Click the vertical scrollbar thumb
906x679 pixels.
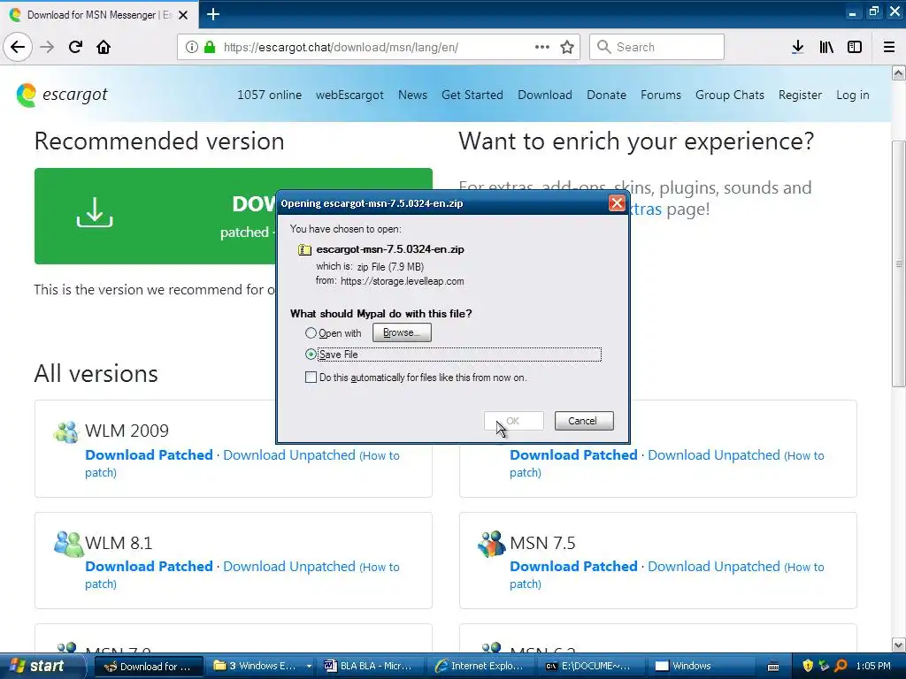click(x=898, y=263)
